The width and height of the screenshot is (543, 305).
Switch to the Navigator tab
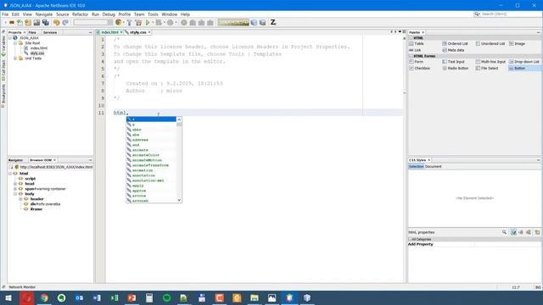click(x=15, y=160)
